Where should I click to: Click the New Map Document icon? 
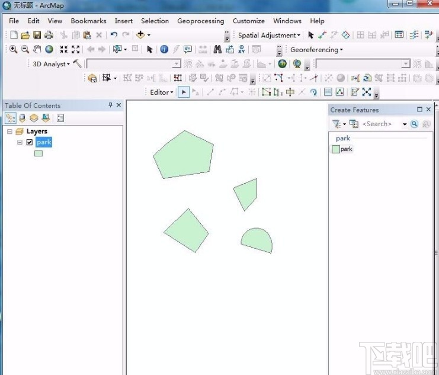point(14,35)
